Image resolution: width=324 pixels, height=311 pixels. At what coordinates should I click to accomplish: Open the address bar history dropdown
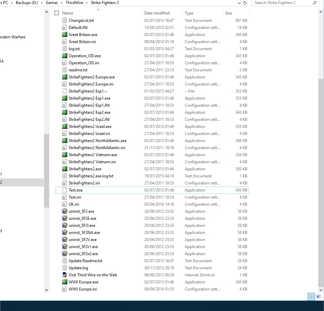click(239, 3)
